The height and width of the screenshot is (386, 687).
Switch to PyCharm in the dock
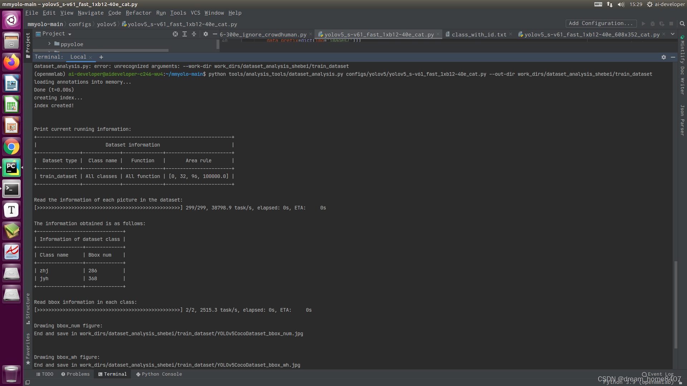click(x=11, y=168)
